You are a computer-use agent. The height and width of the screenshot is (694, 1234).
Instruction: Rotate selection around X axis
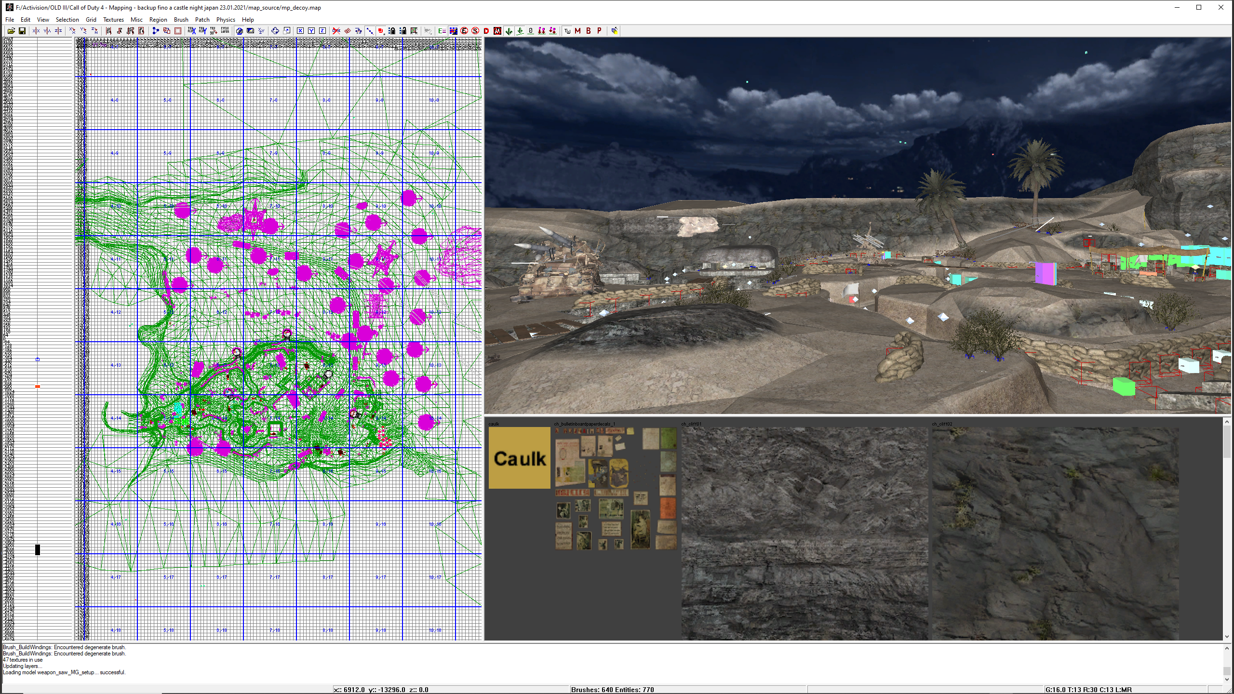[x=72, y=31]
